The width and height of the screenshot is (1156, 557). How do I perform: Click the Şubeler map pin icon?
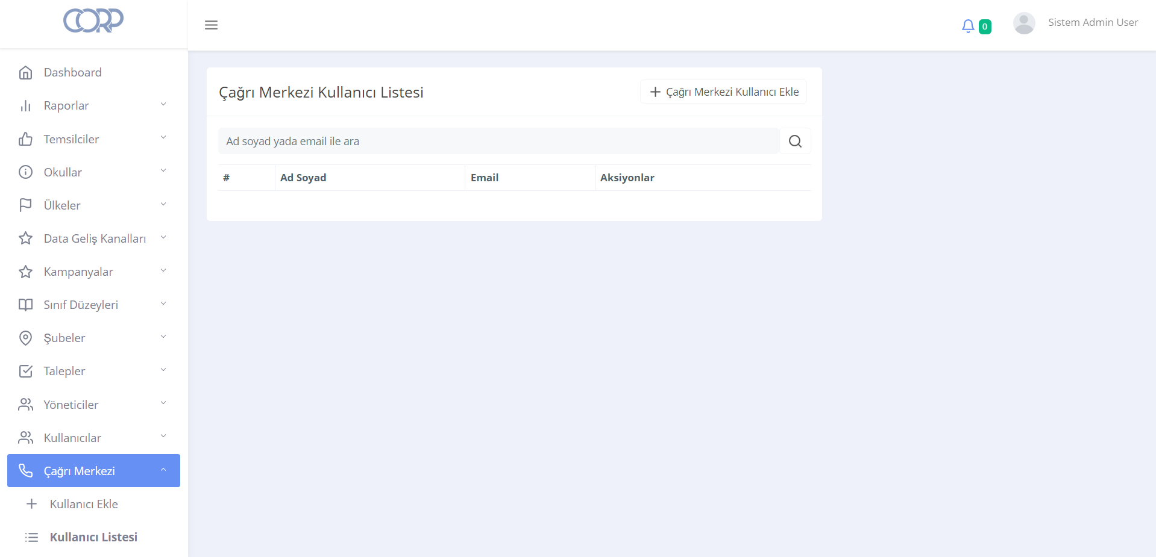click(x=25, y=338)
